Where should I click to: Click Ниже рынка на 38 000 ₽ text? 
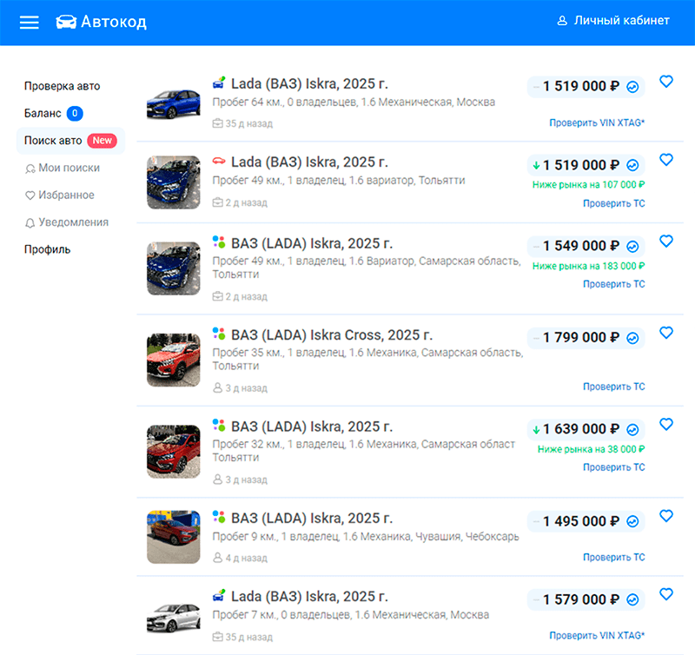point(592,449)
